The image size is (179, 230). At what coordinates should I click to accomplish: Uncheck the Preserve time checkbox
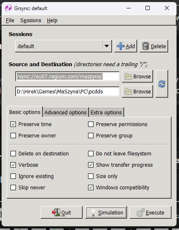click(13, 124)
